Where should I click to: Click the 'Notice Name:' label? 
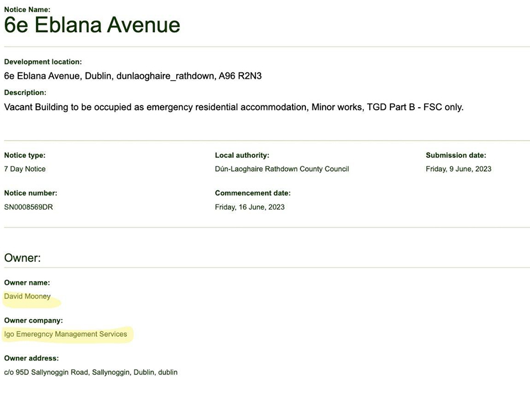pyautogui.click(x=27, y=9)
